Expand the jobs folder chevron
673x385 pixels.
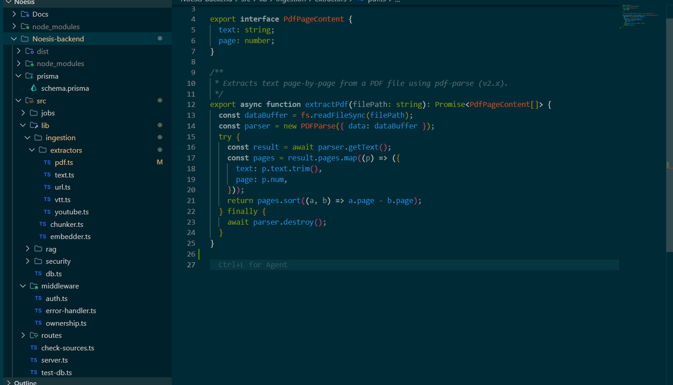click(23, 113)
